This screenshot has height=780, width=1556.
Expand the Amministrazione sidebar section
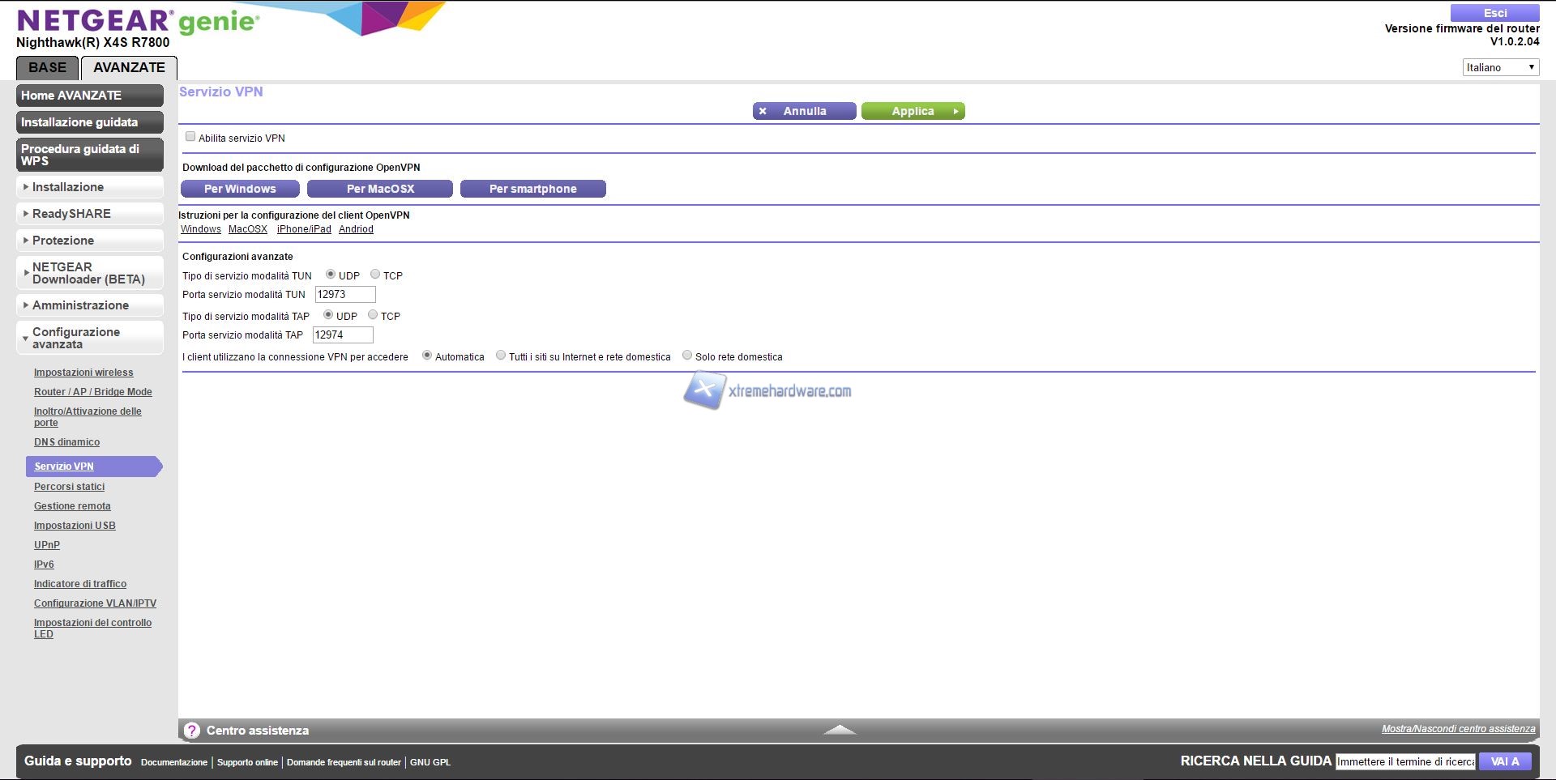tap(90, 305)
